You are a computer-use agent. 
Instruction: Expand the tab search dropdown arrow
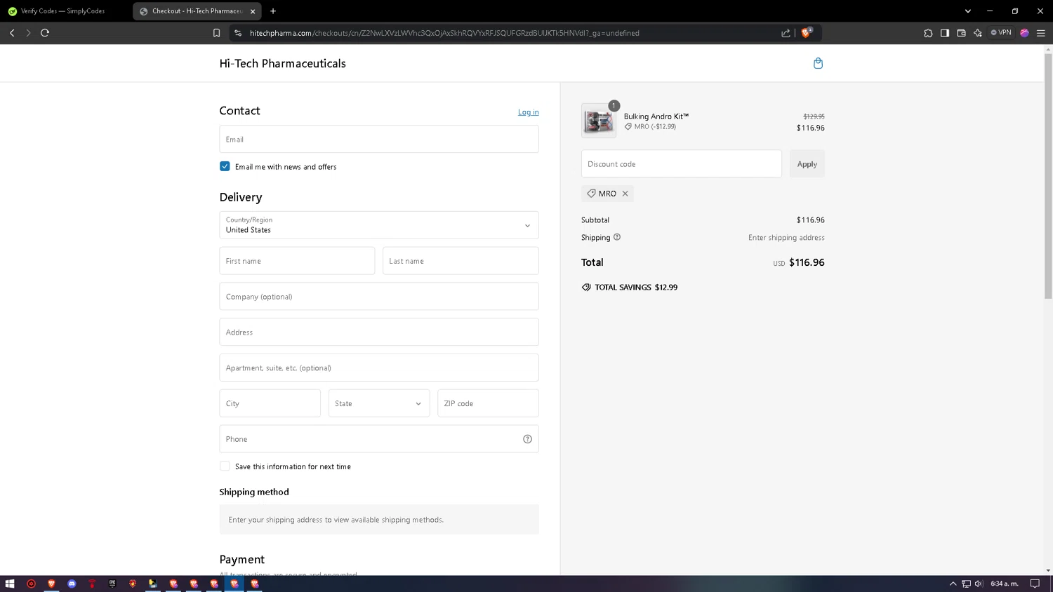click(967, 11)
